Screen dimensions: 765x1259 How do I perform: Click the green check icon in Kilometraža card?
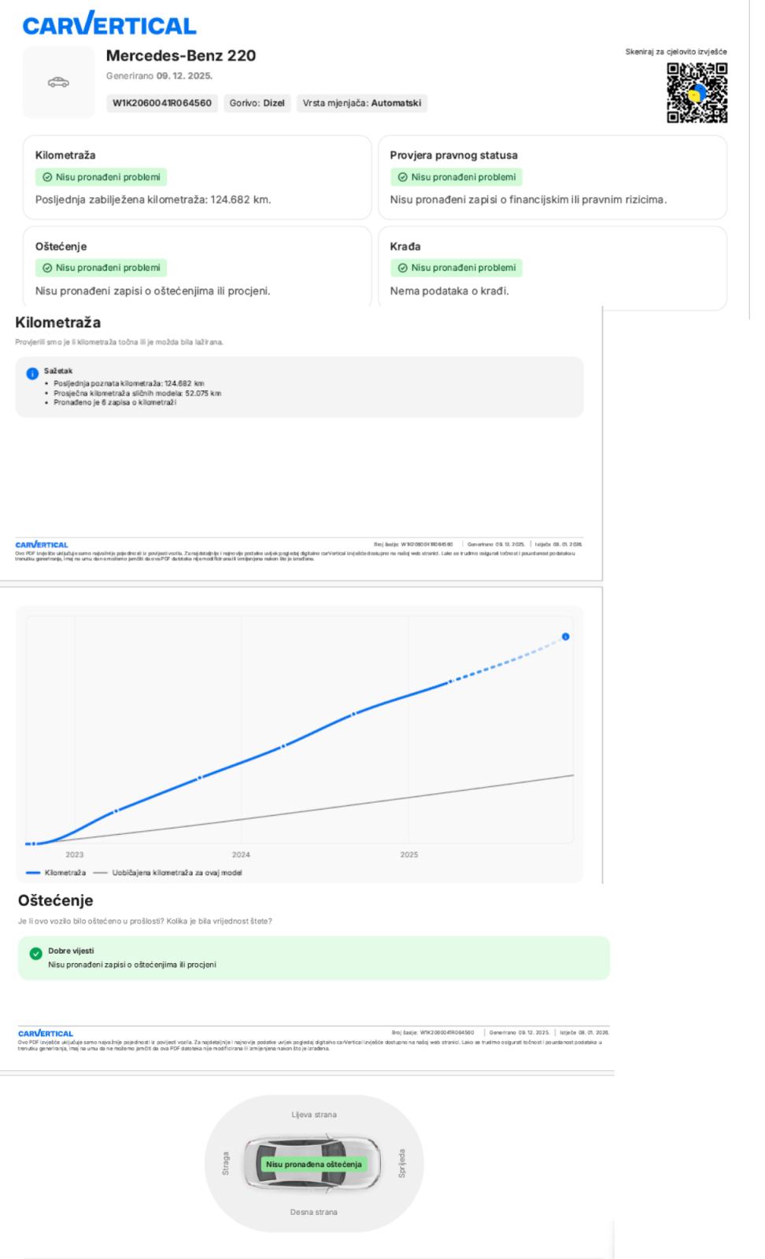click(x=47, y=177)
